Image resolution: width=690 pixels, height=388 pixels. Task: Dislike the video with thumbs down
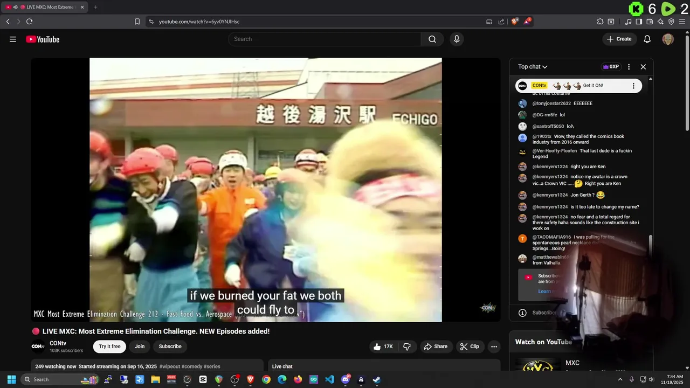(407, 347)
